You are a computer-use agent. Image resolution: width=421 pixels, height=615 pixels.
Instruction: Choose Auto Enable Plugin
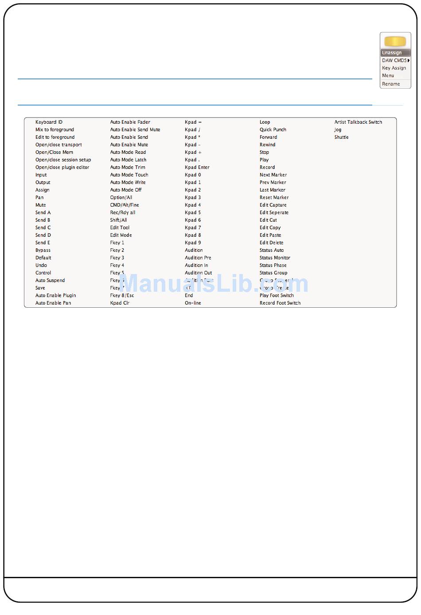[x=55, y=295]
